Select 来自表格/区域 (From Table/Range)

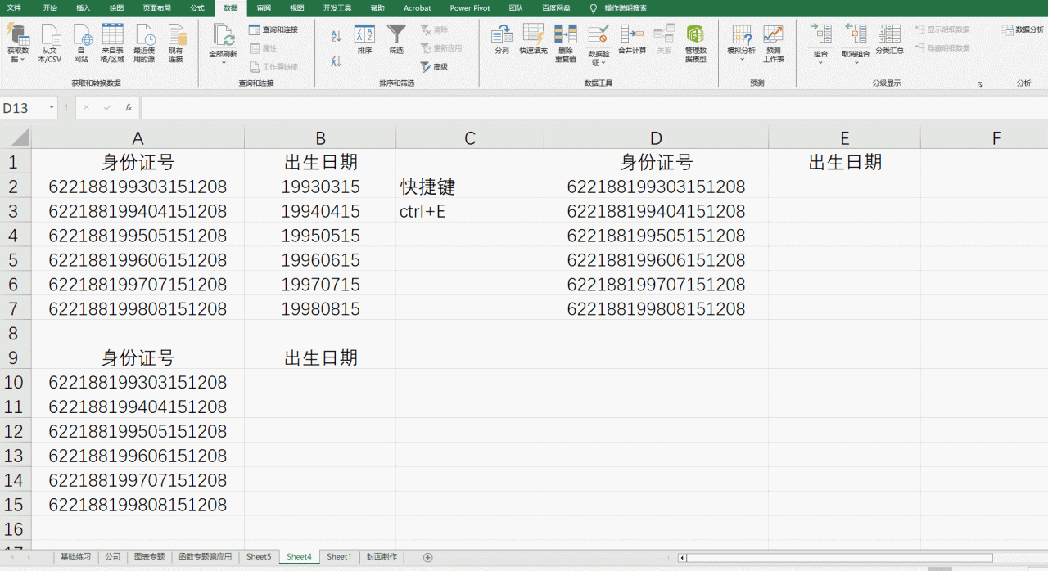(112, 43)
